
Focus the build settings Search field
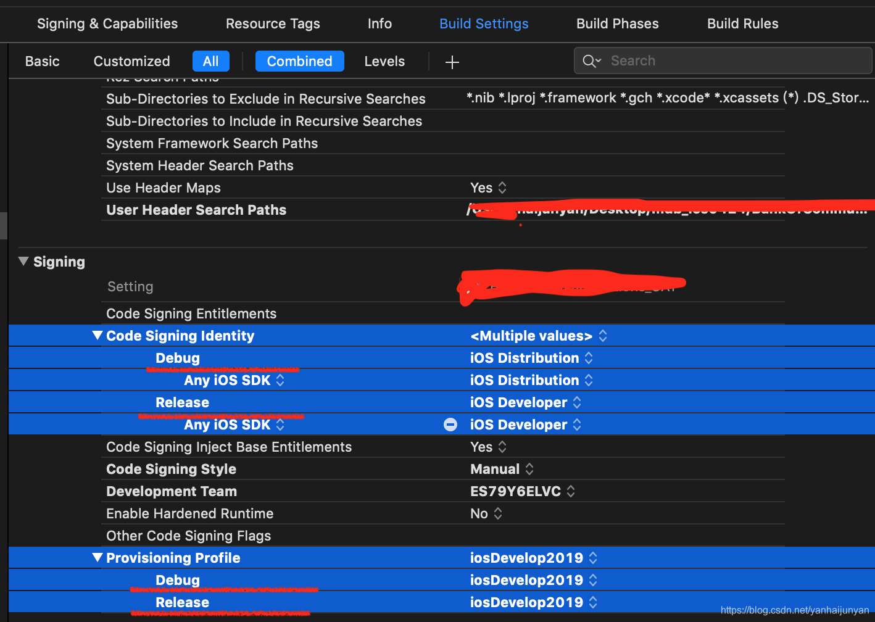click(723, 60)
